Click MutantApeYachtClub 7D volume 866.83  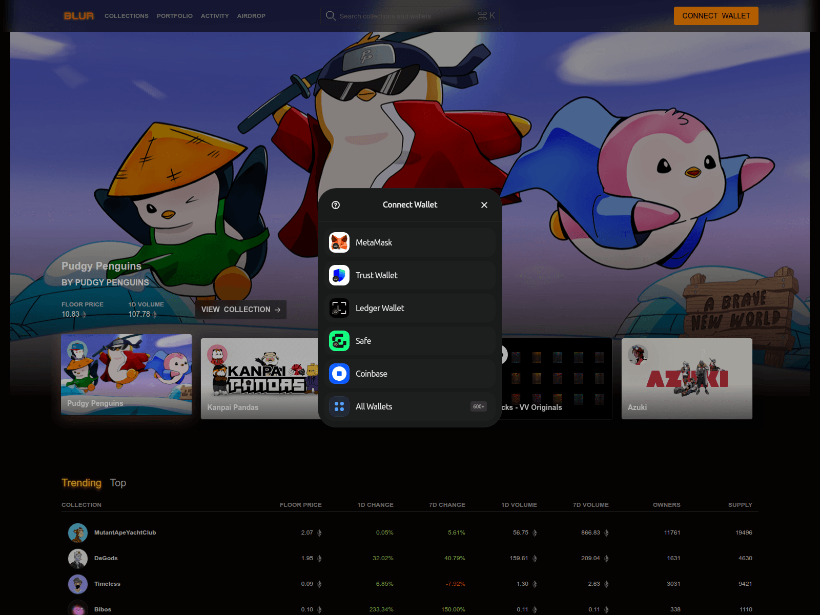tap(590, 533)
